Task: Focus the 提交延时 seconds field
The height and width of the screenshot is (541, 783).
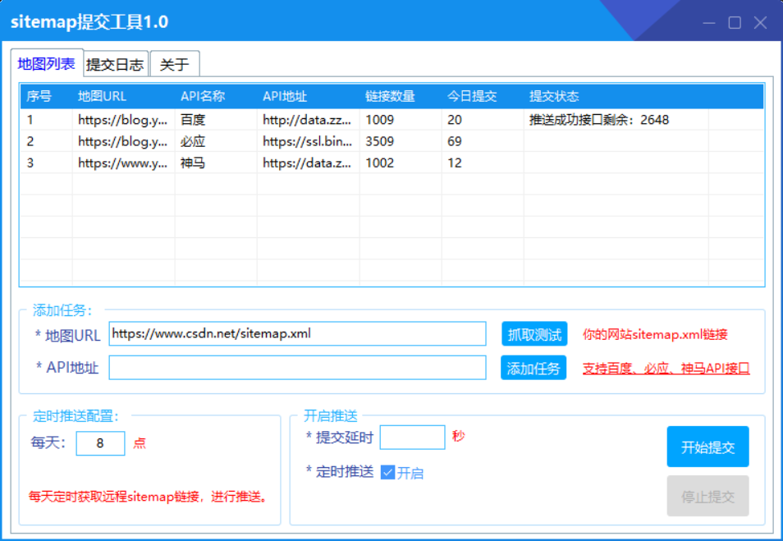Action: (413, 437)
